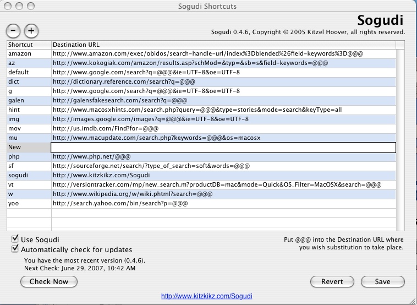Open the kitzkikz.com/Sogudi link at the bottom

tap(207, 296)
